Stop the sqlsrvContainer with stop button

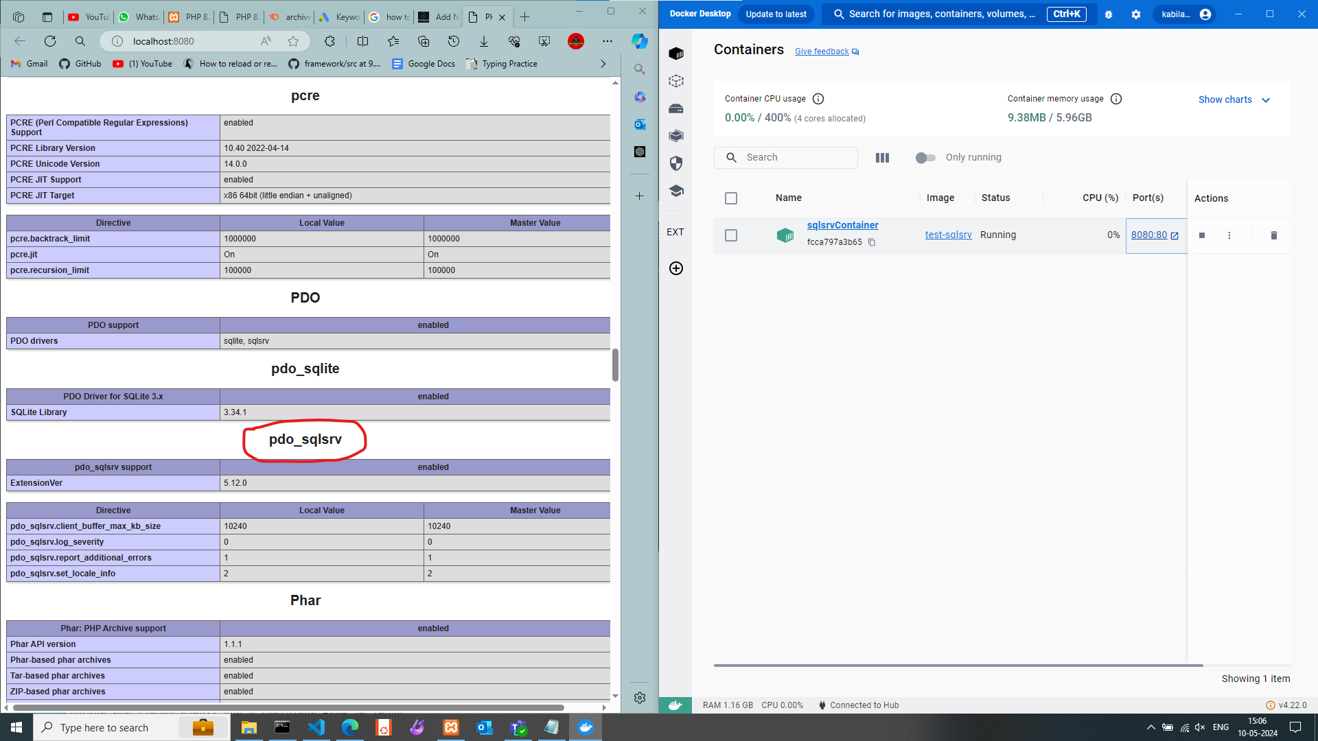tap(1202, 235)
